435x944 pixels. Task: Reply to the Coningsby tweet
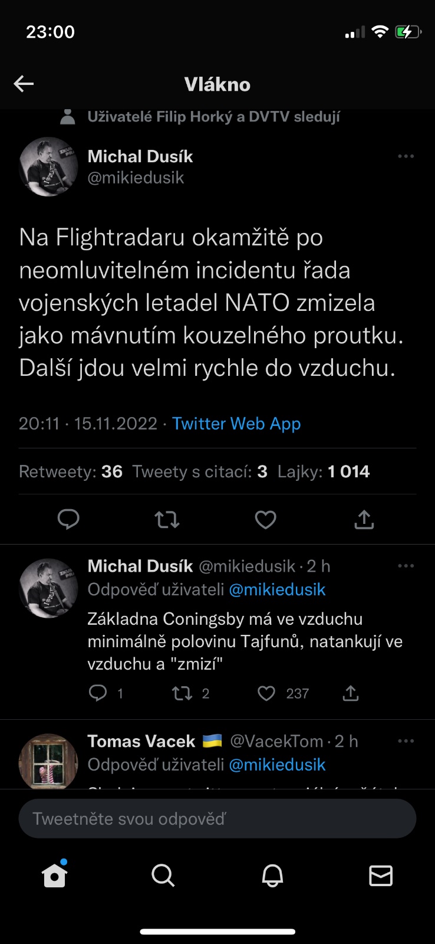click(x=98, y=693)
